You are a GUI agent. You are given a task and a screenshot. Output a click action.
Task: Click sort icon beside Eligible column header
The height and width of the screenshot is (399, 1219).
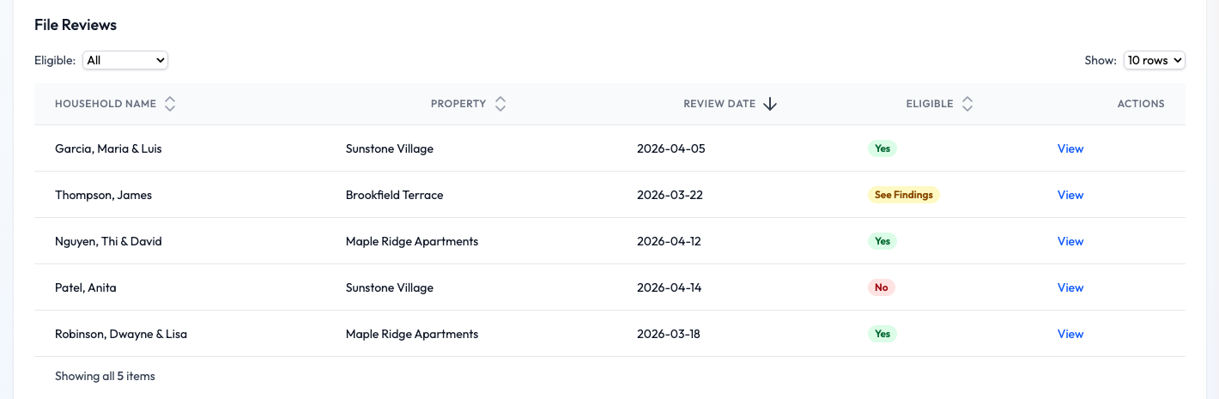(967, 104)
